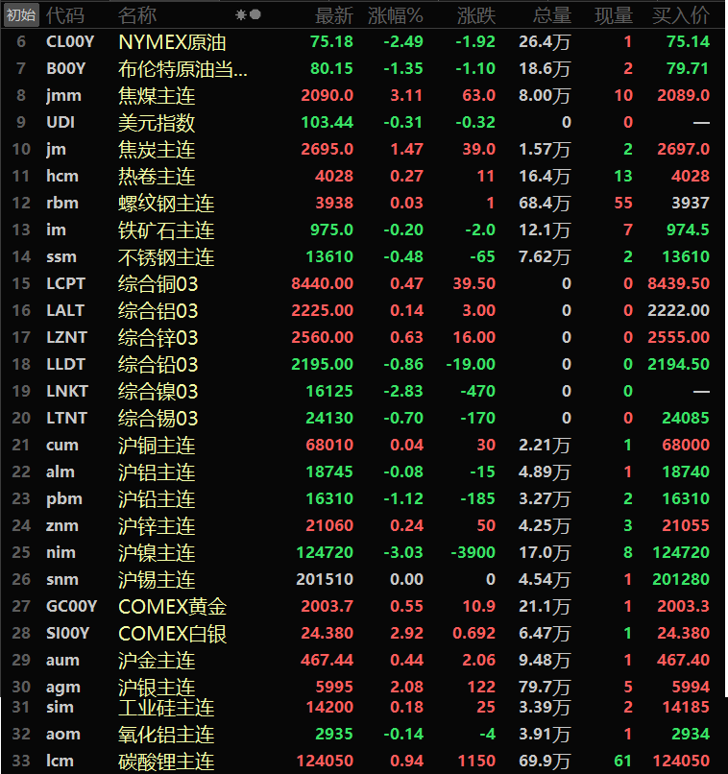
Task: Select the 铁矿石主连 row
Action: [x=364, y=230]
